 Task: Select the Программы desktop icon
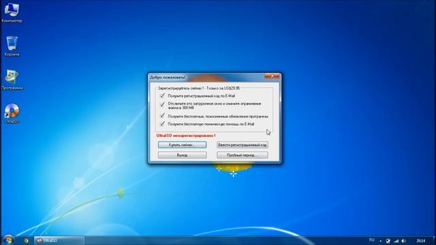click(x=12, y=80)
